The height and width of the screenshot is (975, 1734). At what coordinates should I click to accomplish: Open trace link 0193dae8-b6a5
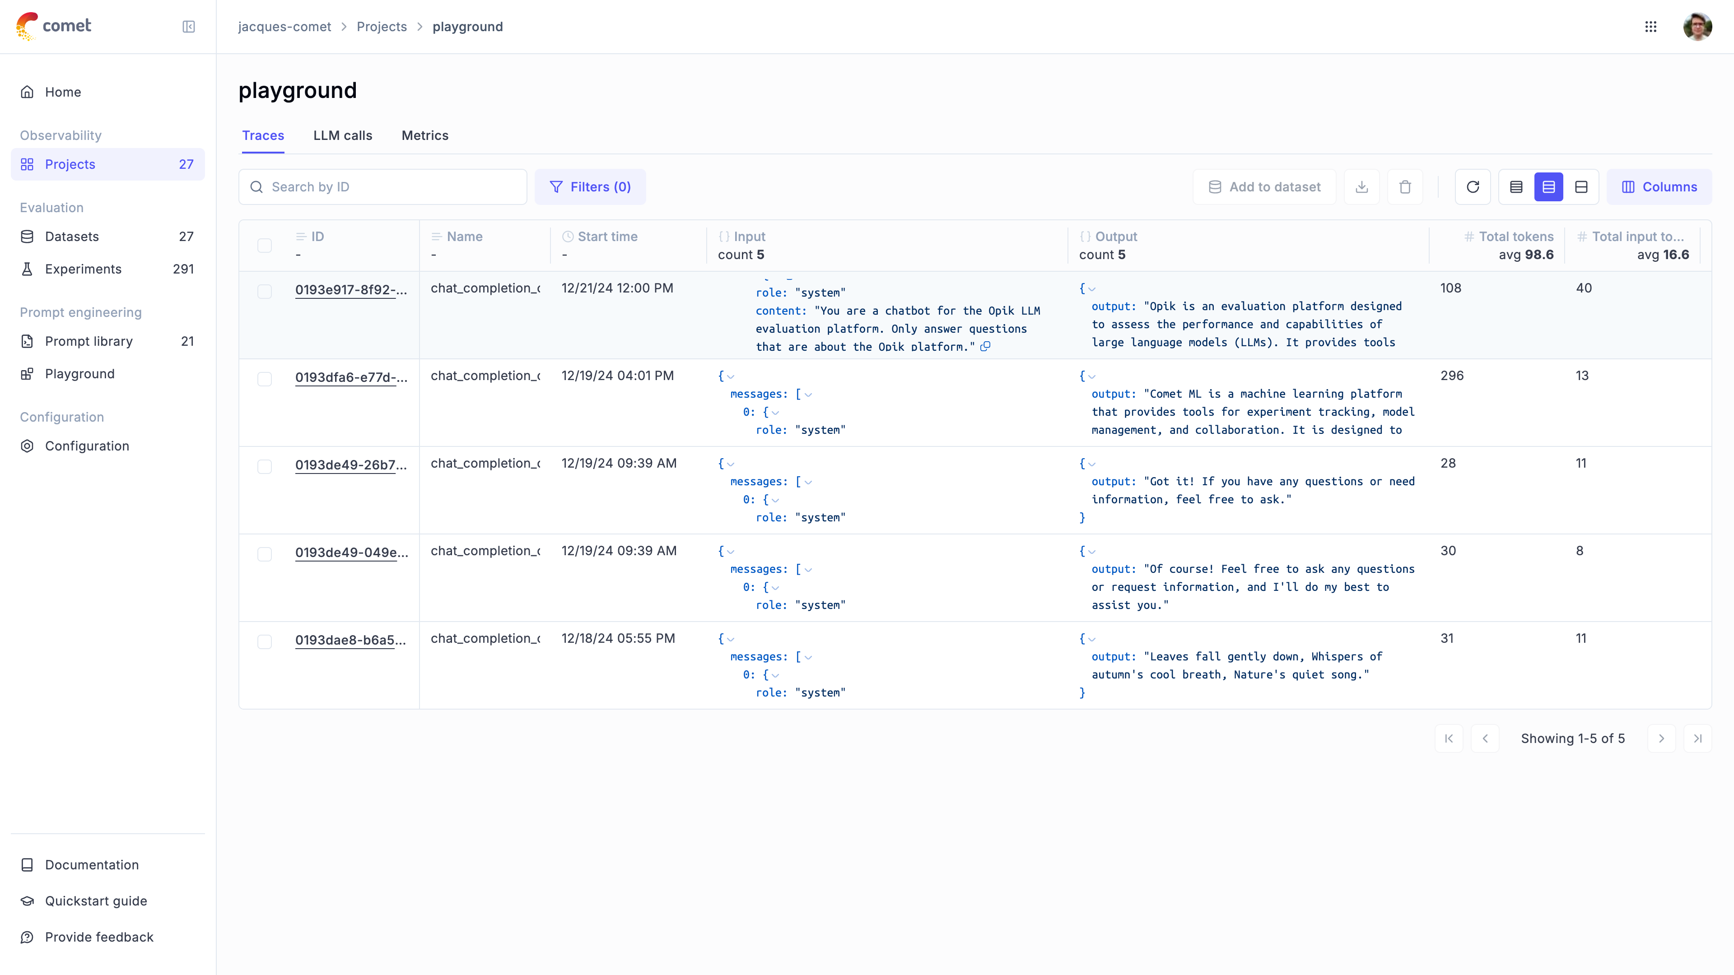351,640
